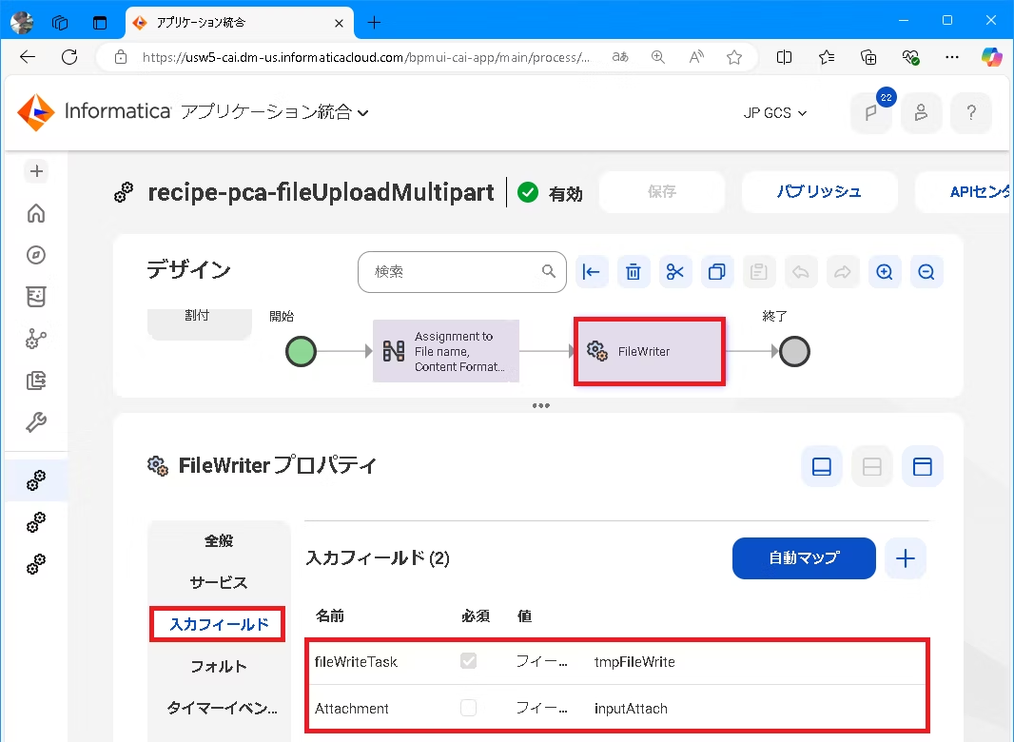The image size is (1014, 742).
Task: Open value type dropdown for fileWriteTask row
Action: [x=542, y=661]
